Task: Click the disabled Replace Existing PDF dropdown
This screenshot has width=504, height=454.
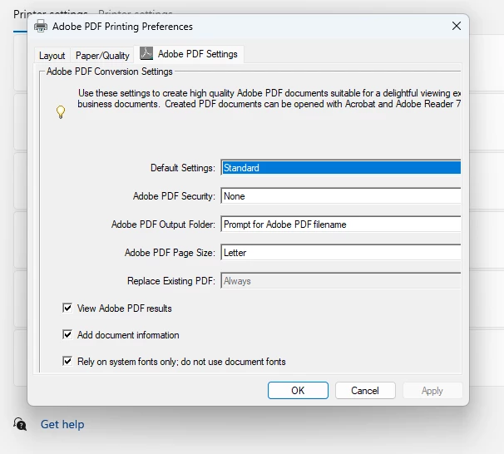Action: pos(341,281)
